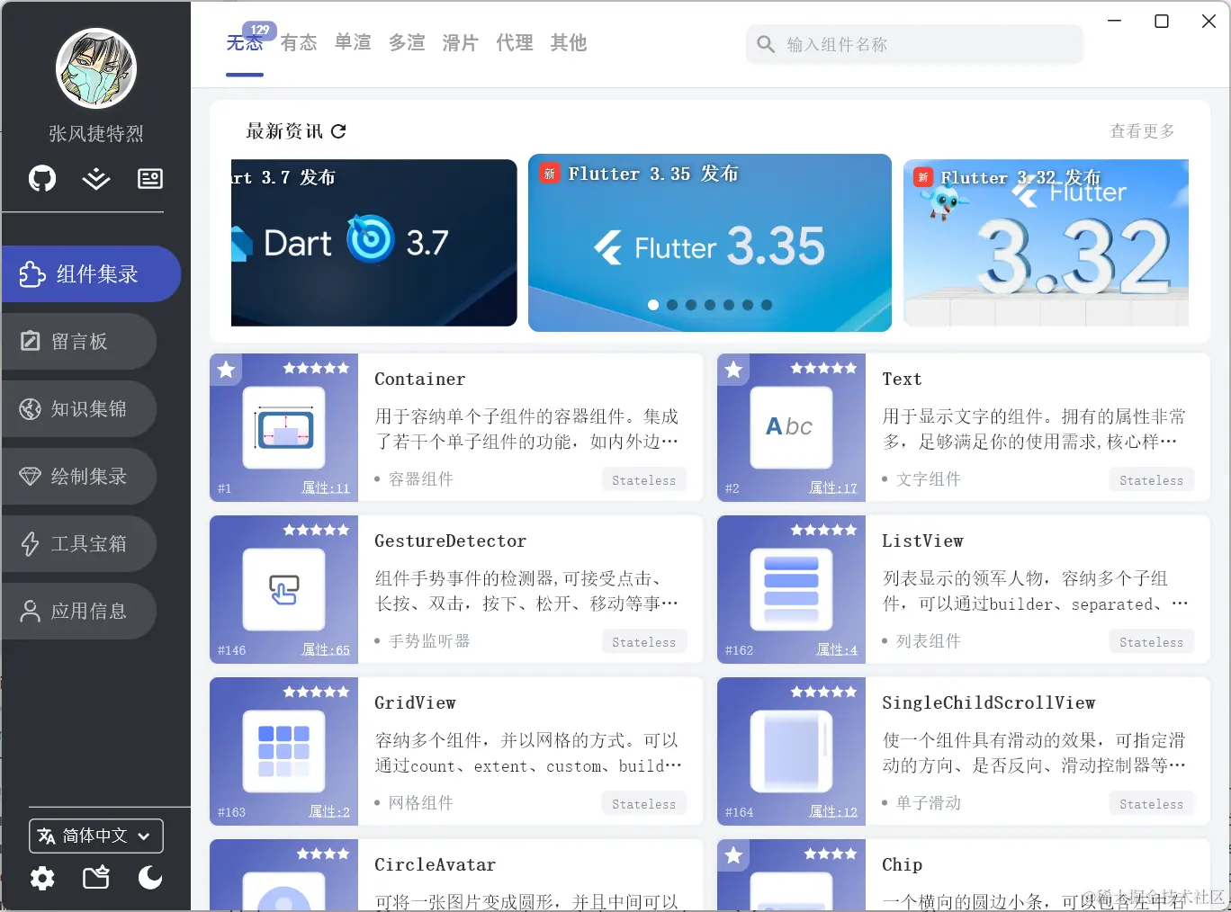Image resolution: width=1231 pixels, height=912 pixels.
Task: Click the ListView widget icon
Action: tap(792, 590)
